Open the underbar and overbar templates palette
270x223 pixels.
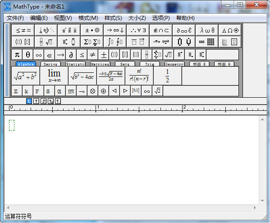click(138, 42)
